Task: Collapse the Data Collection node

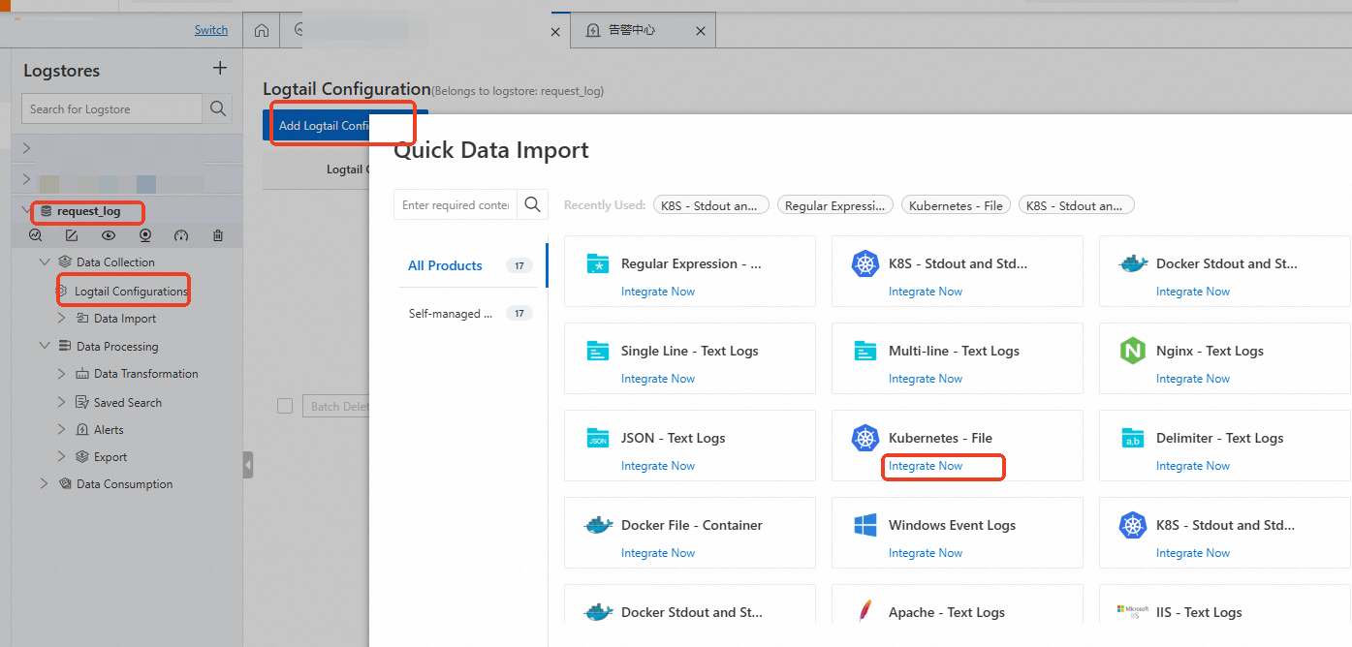Action: pos(44,262)
